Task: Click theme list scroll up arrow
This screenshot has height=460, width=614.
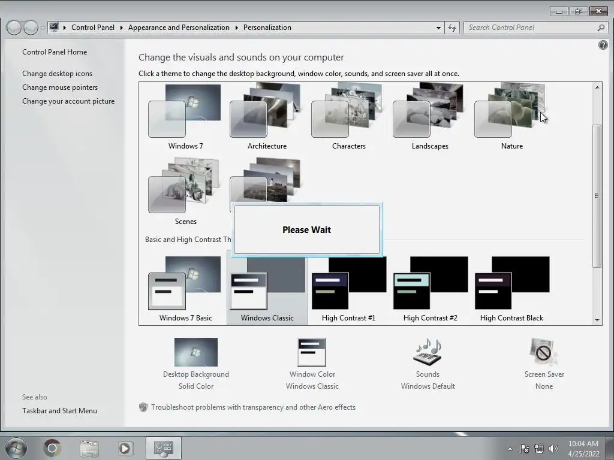Action: tap(597, 87)
